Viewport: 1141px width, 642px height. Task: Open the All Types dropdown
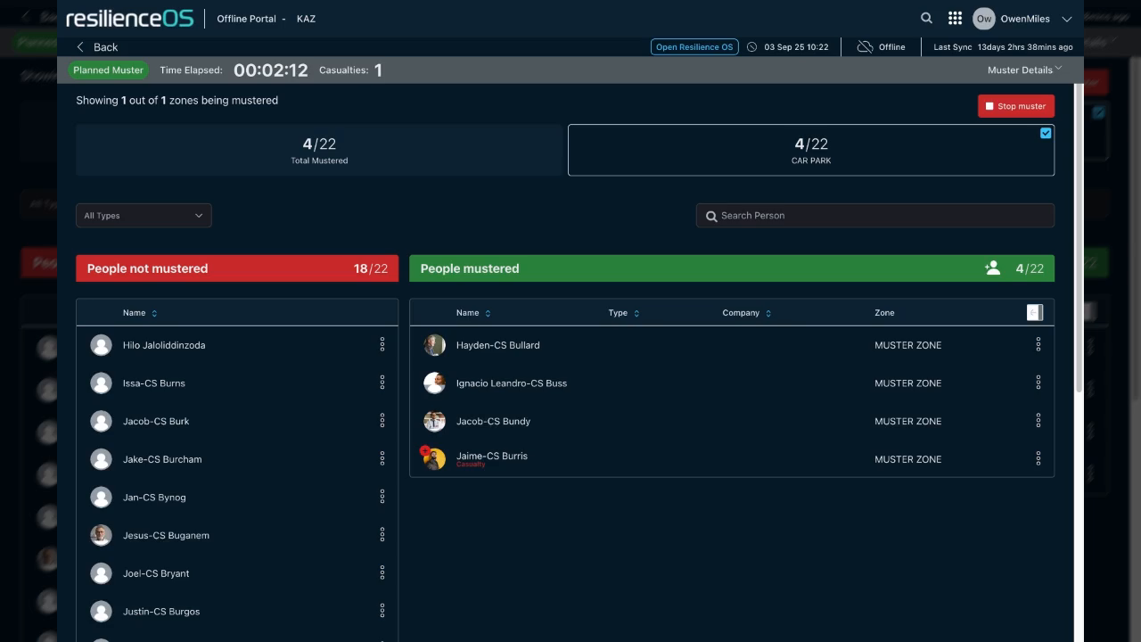click(x=144, y=215)
